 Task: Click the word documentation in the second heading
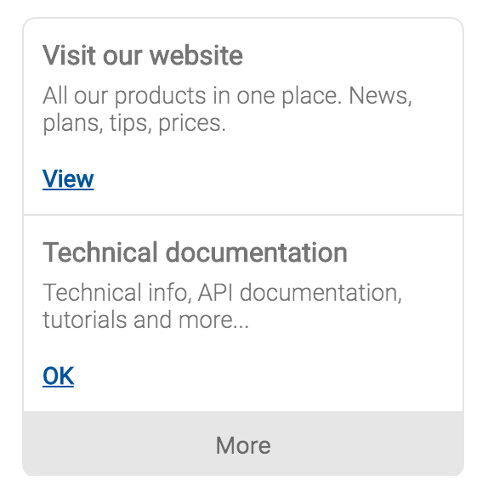(x=256, y=252)
